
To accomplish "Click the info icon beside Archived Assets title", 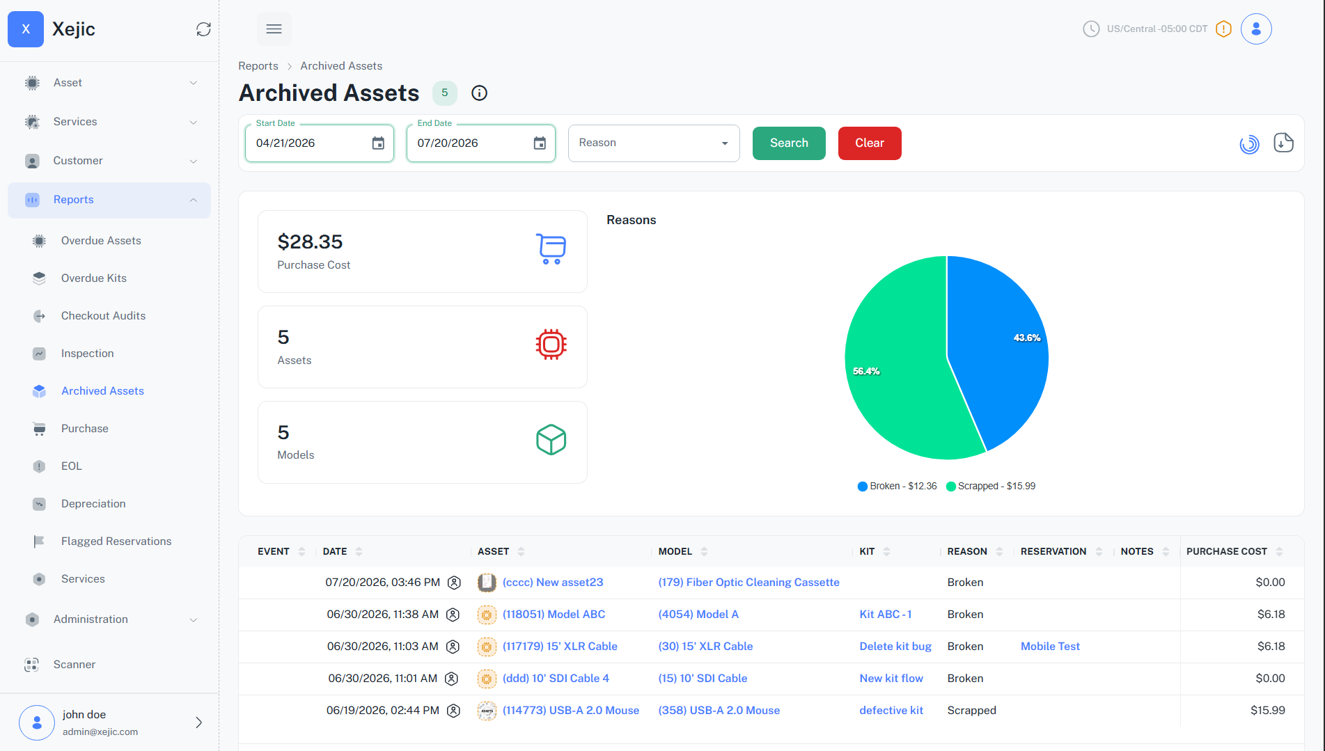I will pyautogui.click(x=479, y=93).
